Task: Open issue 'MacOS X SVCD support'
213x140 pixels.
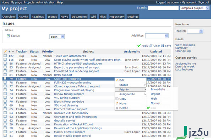Action: pos(70,132)
